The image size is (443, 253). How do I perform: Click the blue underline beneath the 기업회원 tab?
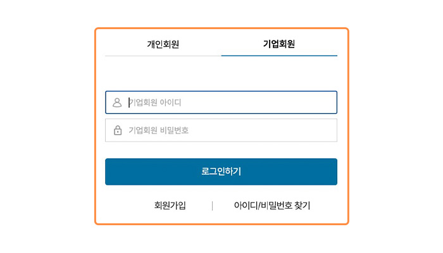(x=279, y=56)
